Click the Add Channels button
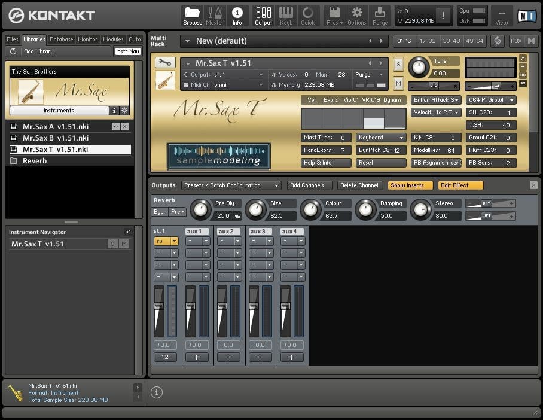Viewport: 543px width, 420px height. 310,185
